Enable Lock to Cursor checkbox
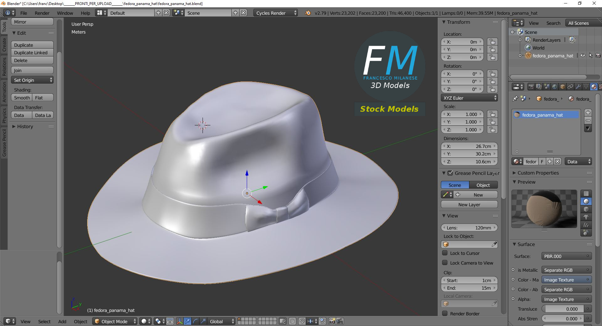This screenshot has height=326, width=602. tap(445, 253)
